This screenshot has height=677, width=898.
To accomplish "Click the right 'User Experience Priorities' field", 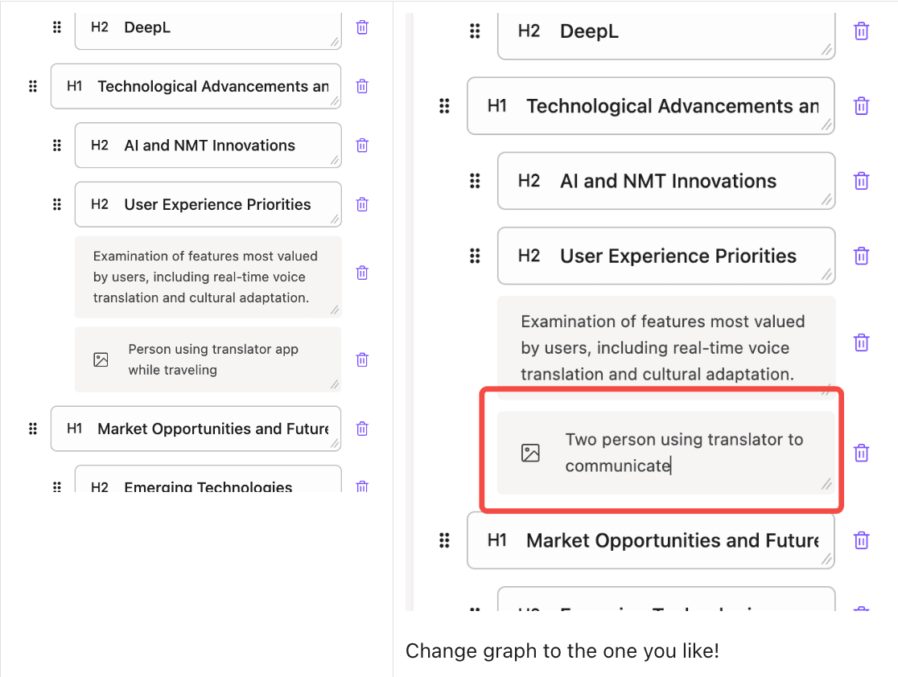I will pyautogui.click(x=678, y=256).
